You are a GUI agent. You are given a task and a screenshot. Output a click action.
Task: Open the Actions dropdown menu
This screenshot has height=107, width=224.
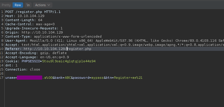click(x=43, y=5)
